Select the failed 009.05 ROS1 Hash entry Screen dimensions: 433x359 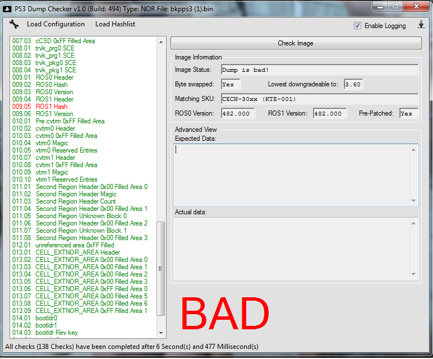[40, 107]
